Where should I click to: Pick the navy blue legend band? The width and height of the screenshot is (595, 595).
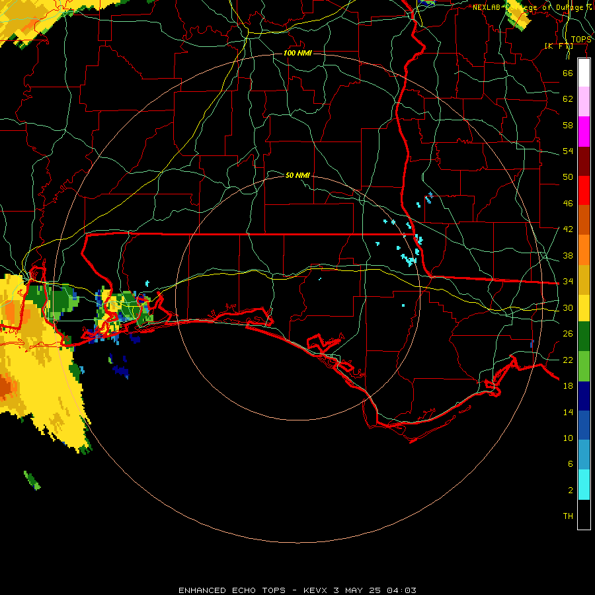(x=584, y=396)
